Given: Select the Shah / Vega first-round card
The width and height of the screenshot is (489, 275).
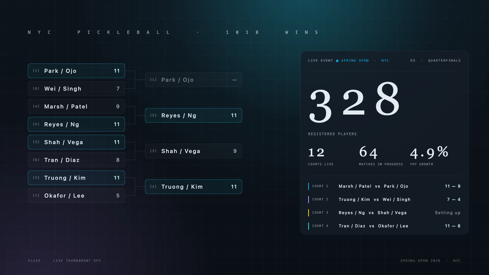Looking at the screenshot, I should tap(76, 142).
